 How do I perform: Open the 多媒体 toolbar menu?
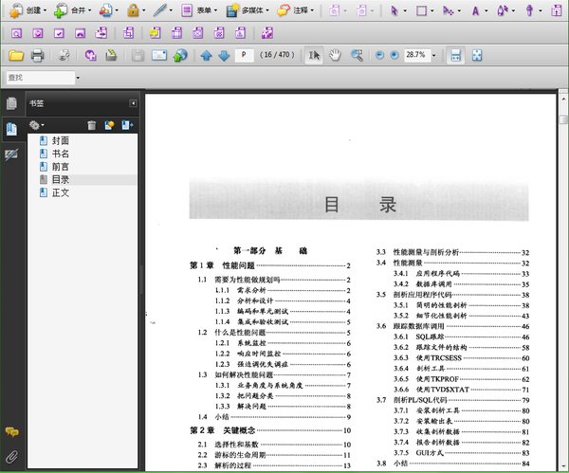pos(247,11)
